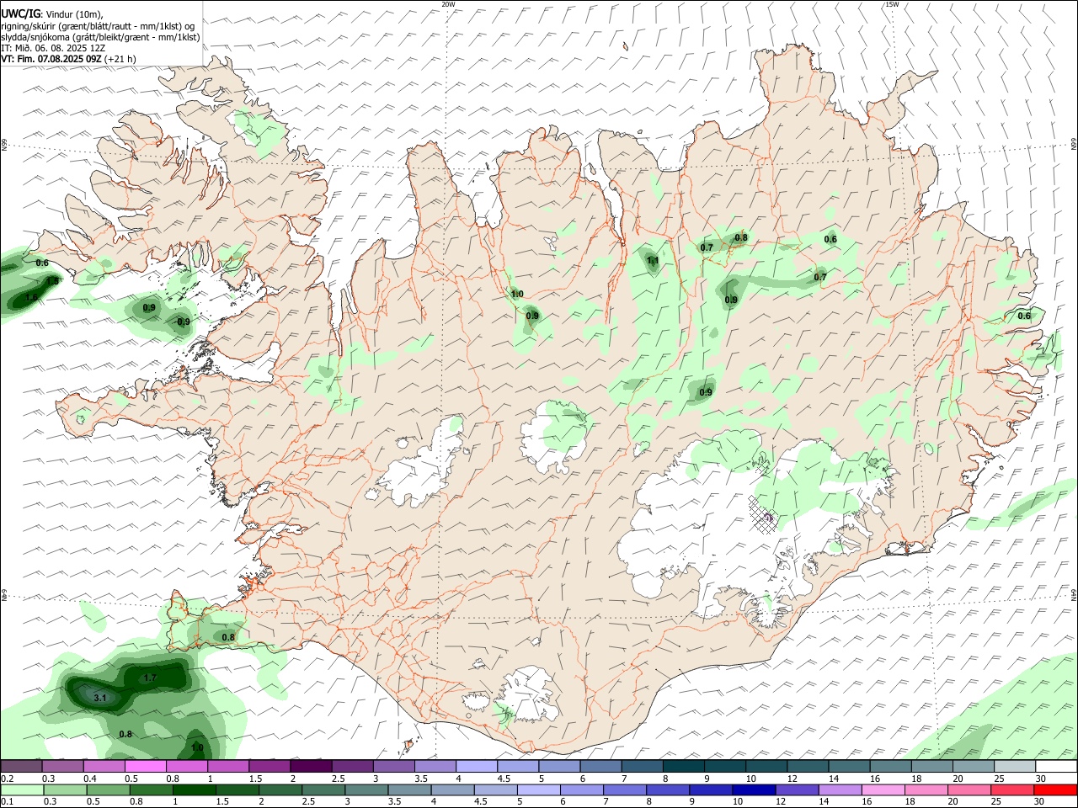
Task: Click the 1.1 precipitation value in north Iceland
Action: (x=653, y=261)
